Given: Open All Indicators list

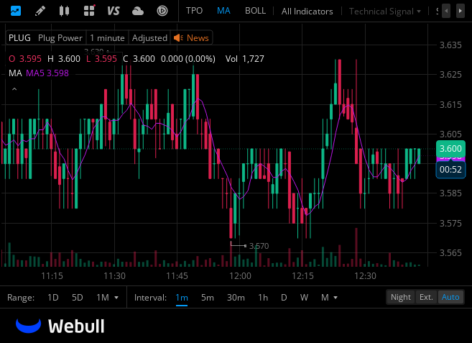Looking at the screenshot, I should (307, 12).
